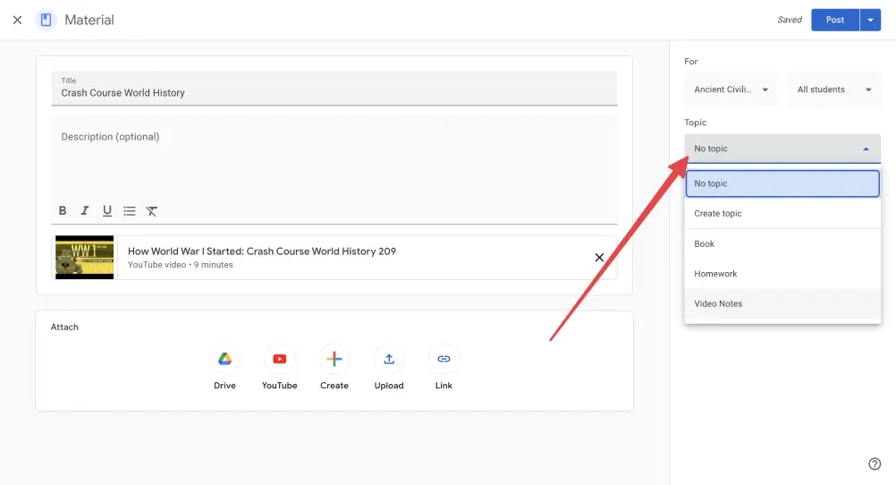Screen dimensions: 896x485
Task: Open the help question mark icon
Action: 875,464
